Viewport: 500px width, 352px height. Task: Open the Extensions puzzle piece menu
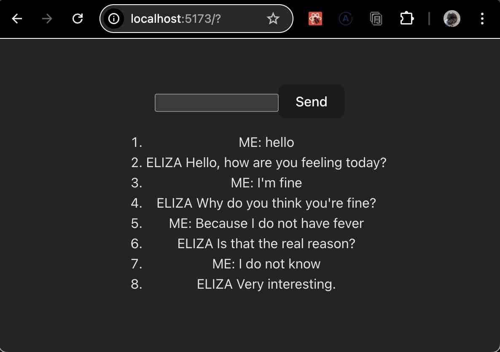tap(406, 19)
